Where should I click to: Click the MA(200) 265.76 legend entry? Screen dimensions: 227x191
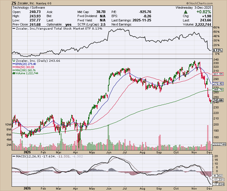24,70
